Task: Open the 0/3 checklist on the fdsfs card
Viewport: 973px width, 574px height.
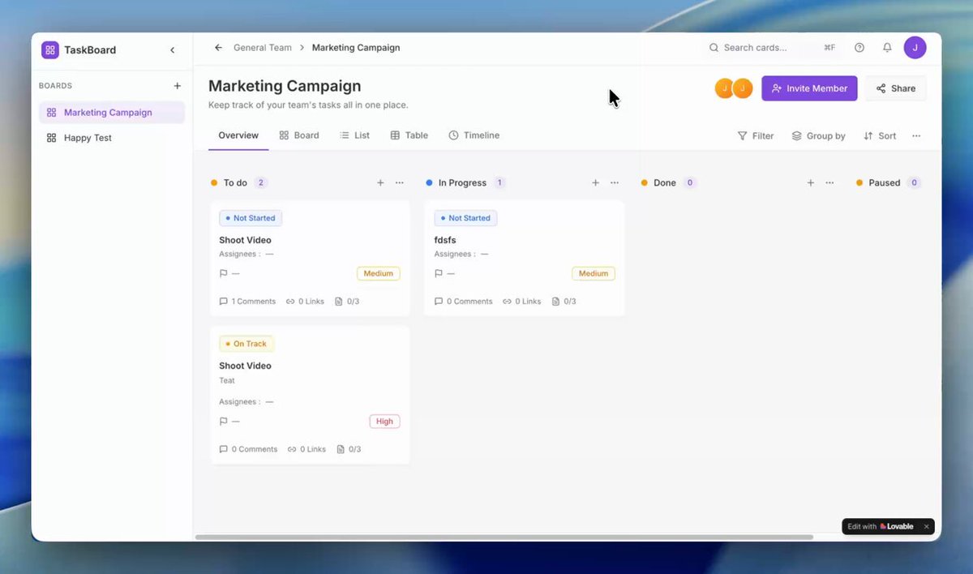Action: pyautogui.click(x=564, y=302)
